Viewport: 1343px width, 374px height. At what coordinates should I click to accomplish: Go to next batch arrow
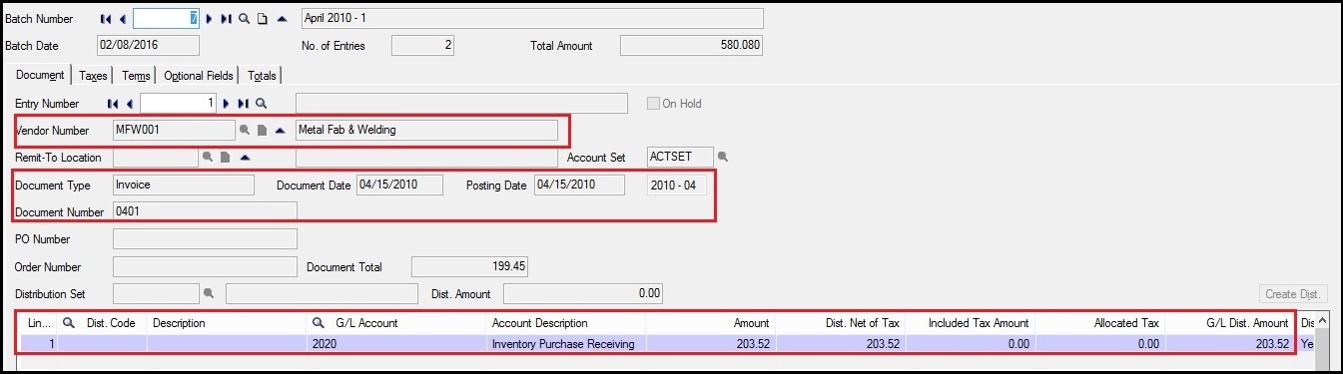coord(209,19)
